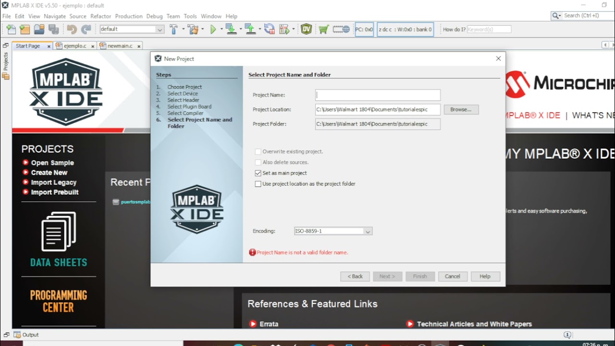Click the Browse... button
This screenshot has width=615, height=346.
click(x=461, y=110)
